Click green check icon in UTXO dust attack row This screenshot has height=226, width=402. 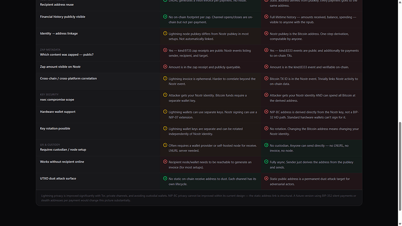pos(165,178)
